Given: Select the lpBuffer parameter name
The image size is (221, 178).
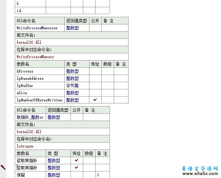Looking at the screenshot, I should click(x=25, y=86).
